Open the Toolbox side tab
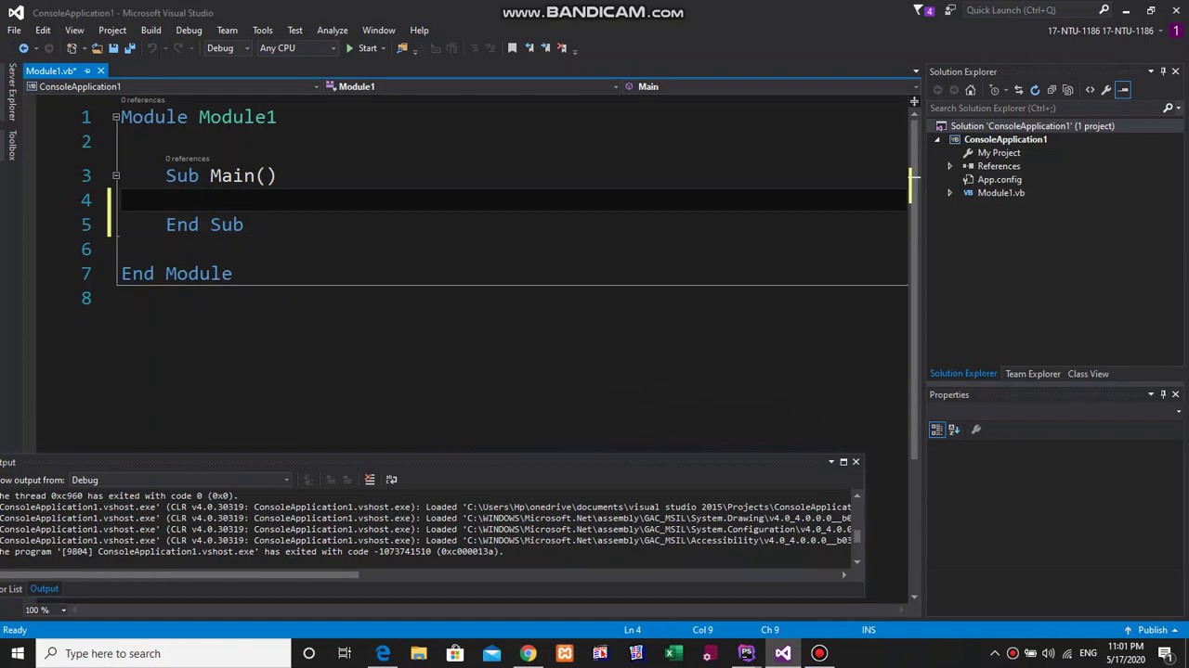1189x668 pixels. pyautogui.click(x=12, y=145)
